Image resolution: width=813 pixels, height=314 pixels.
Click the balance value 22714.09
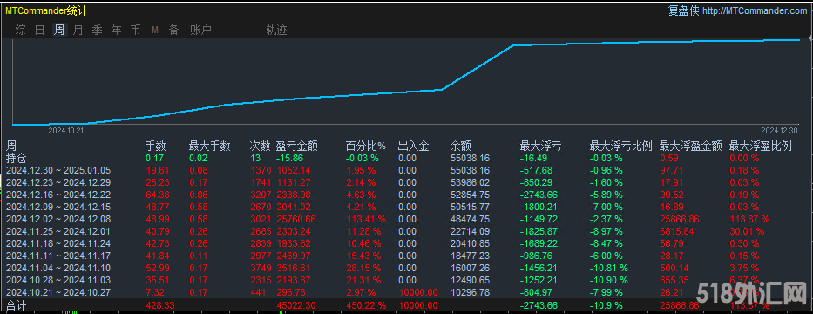coord(470,231)
